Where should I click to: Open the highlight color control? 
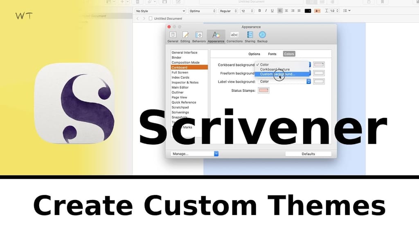317,11
